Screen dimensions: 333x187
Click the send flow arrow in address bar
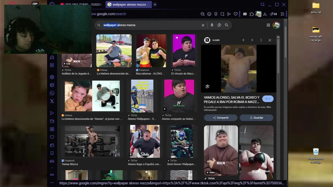[x=229, y=14]
